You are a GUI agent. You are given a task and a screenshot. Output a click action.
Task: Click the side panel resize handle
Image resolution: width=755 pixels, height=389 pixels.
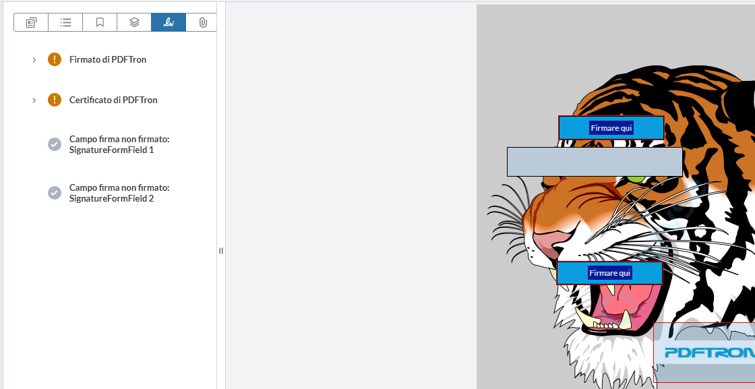(221, 251)
